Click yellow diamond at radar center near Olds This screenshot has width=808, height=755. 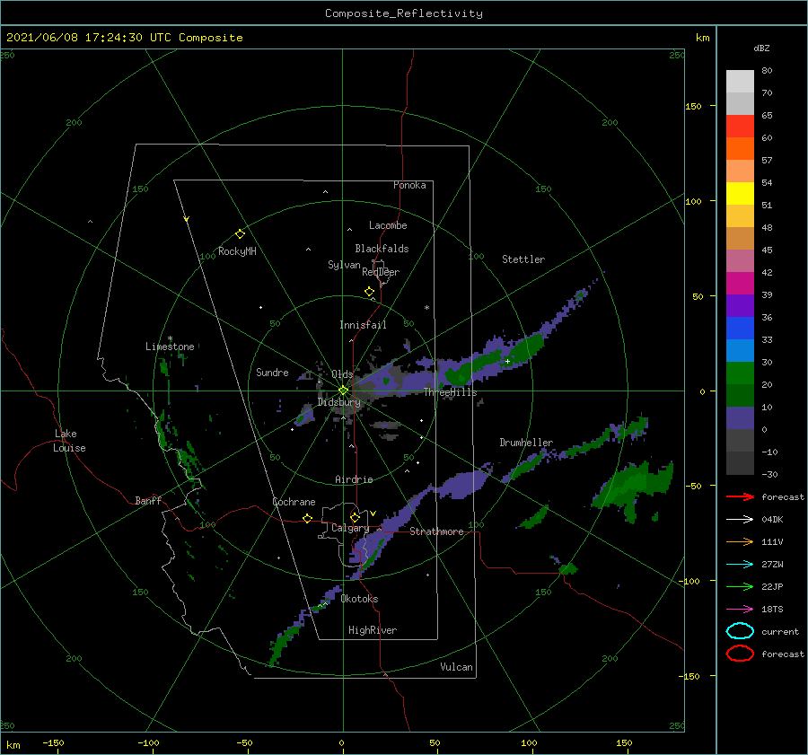[x=343, y=391]
